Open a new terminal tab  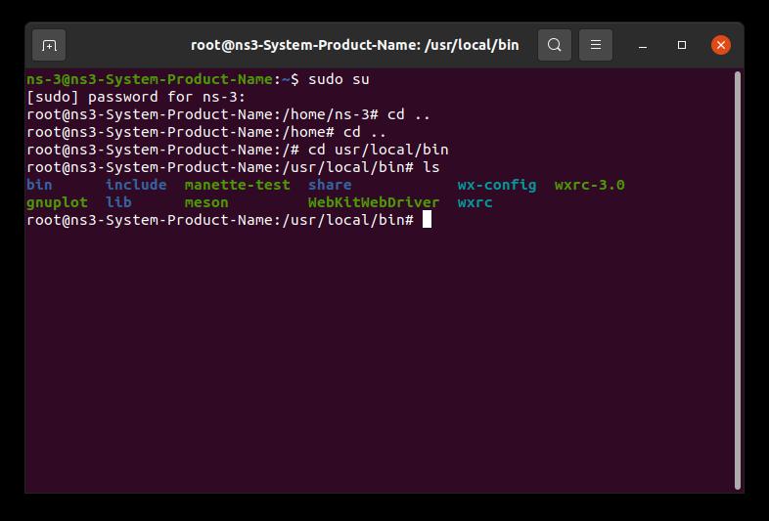point(49,45)
